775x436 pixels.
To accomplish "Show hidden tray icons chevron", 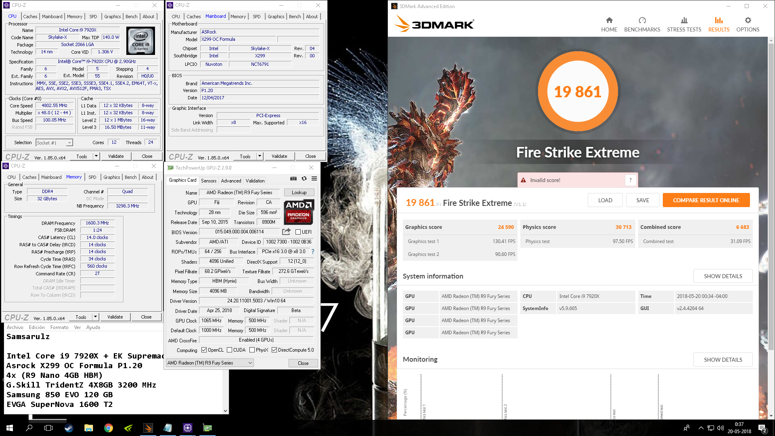I will [x=701, y=428].
